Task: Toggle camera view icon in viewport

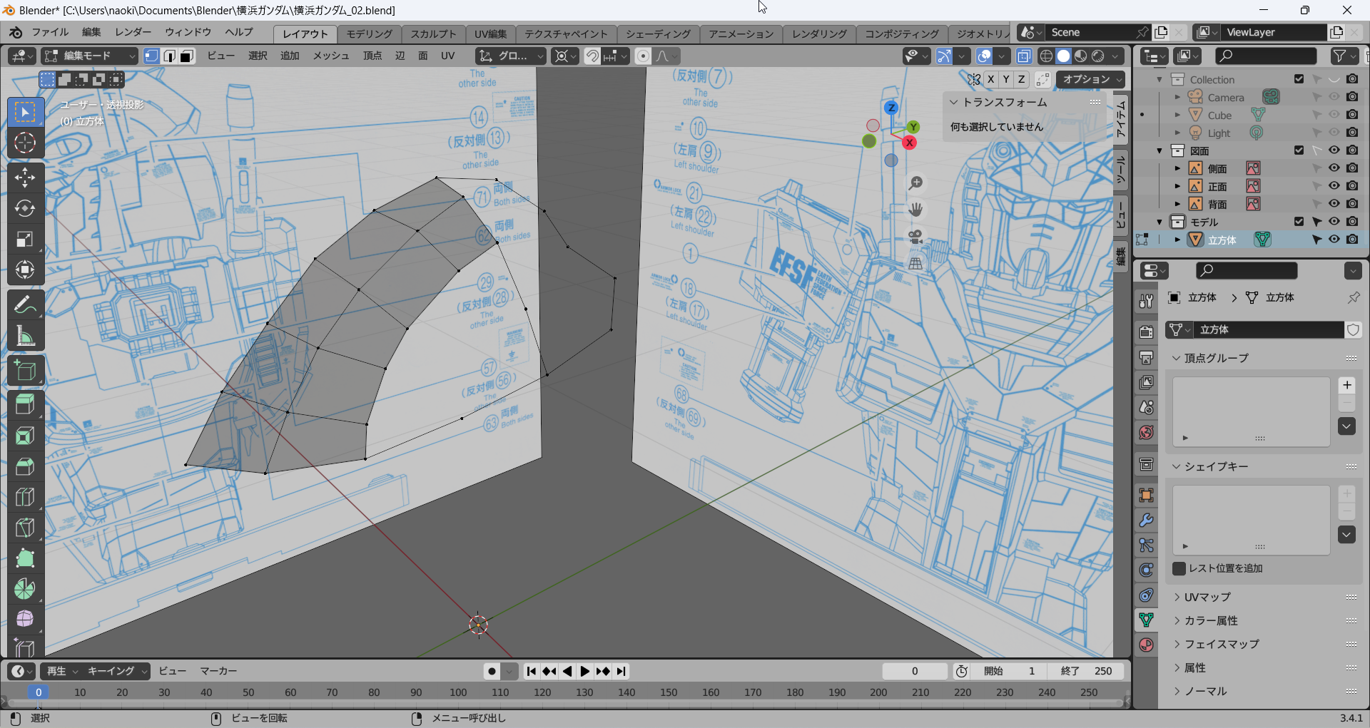Action: [915, 236]
